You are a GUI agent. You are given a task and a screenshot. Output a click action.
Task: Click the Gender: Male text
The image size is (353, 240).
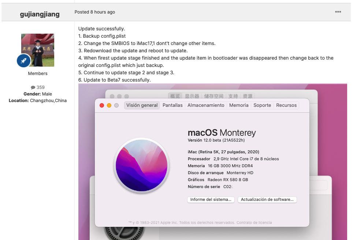coord(38,94)
